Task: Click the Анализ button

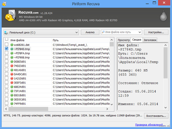Action: (90, 32)
